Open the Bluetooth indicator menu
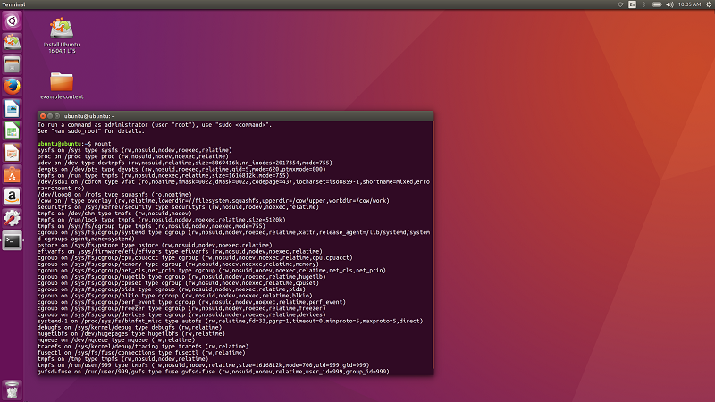The width and height of the screenshot is (715, 402). 643,4
